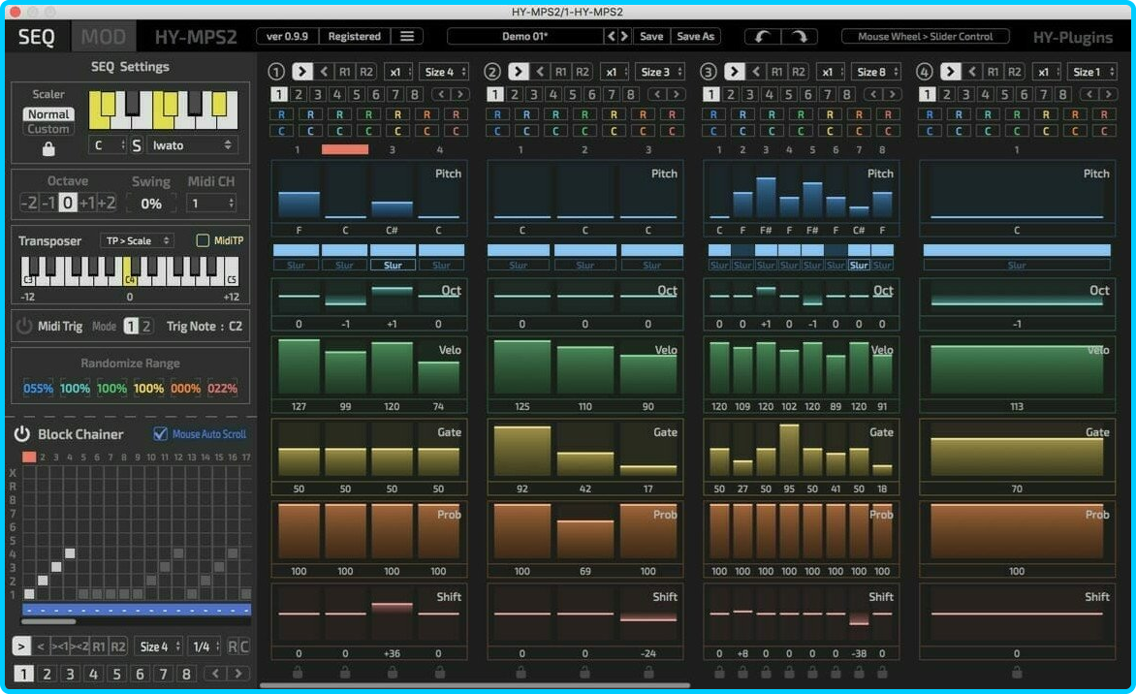
Task: Open the root note C dropdown
Action: (x=109, y=144)
